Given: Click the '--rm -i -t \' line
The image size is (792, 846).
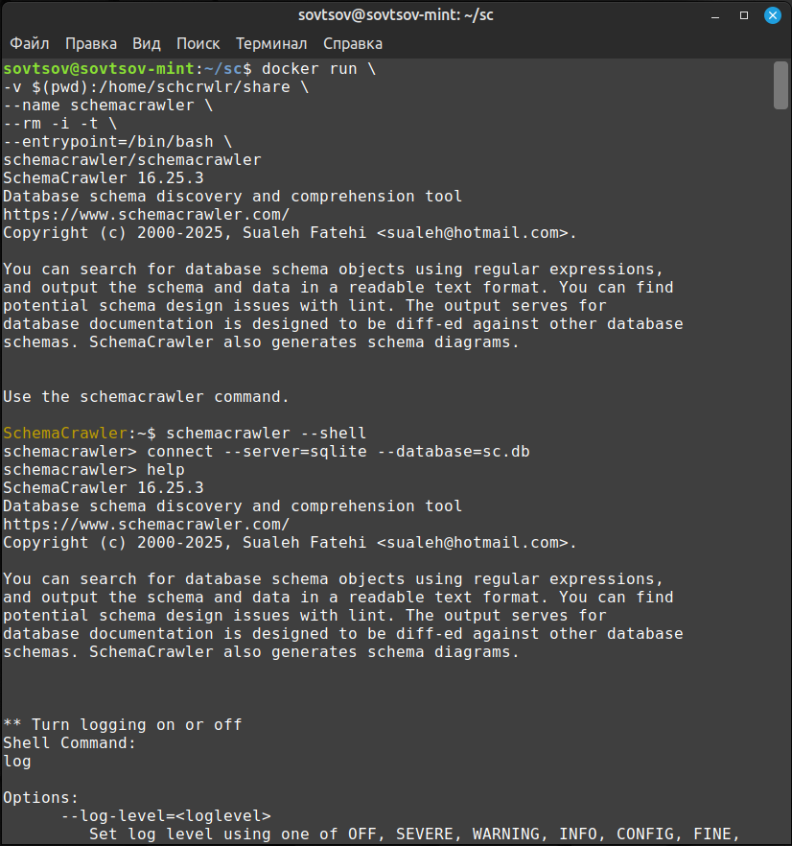Looking at the screenshot, I should click(x=59, y=124).
